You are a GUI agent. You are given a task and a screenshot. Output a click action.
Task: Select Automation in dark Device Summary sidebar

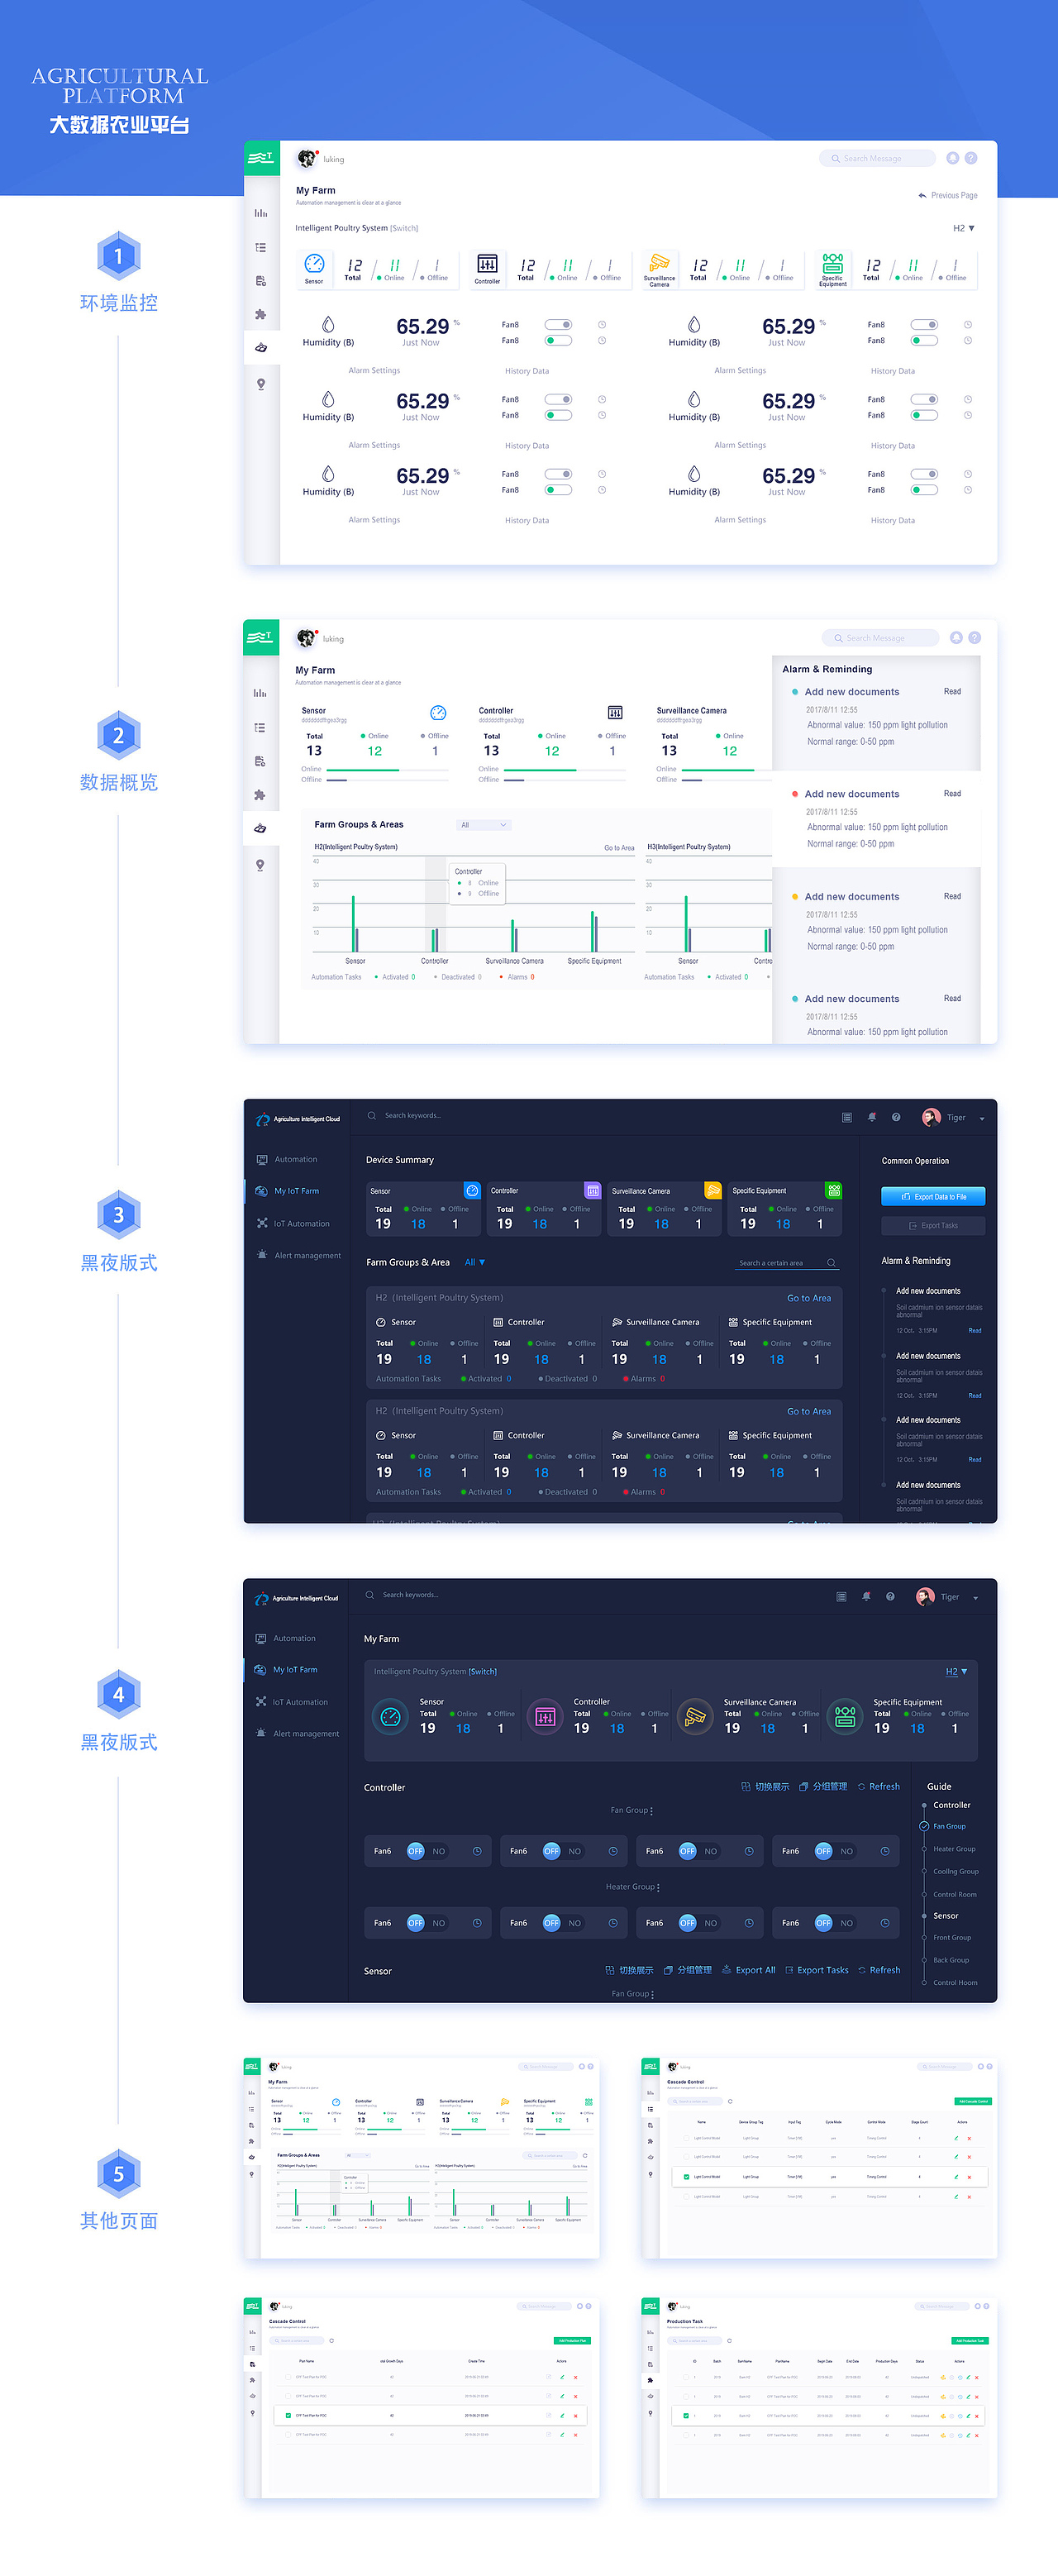287,1160
